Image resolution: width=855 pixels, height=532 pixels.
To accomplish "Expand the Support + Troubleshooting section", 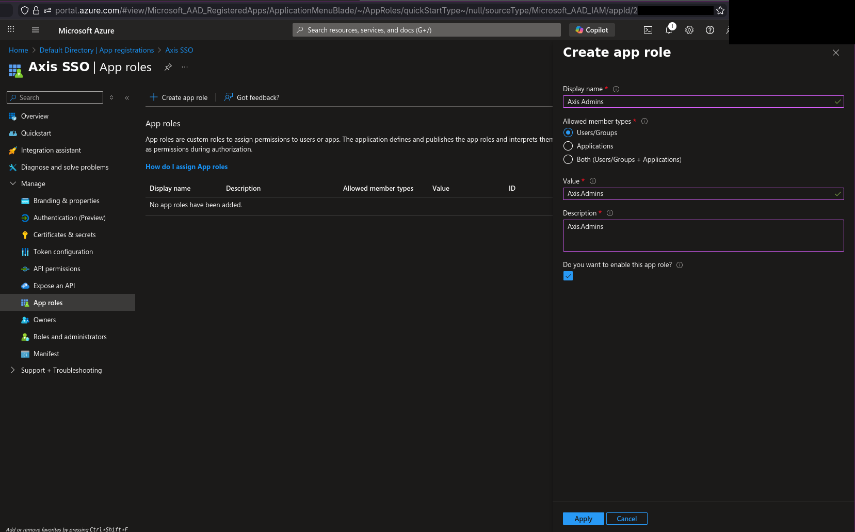I will tap(12, 370).
